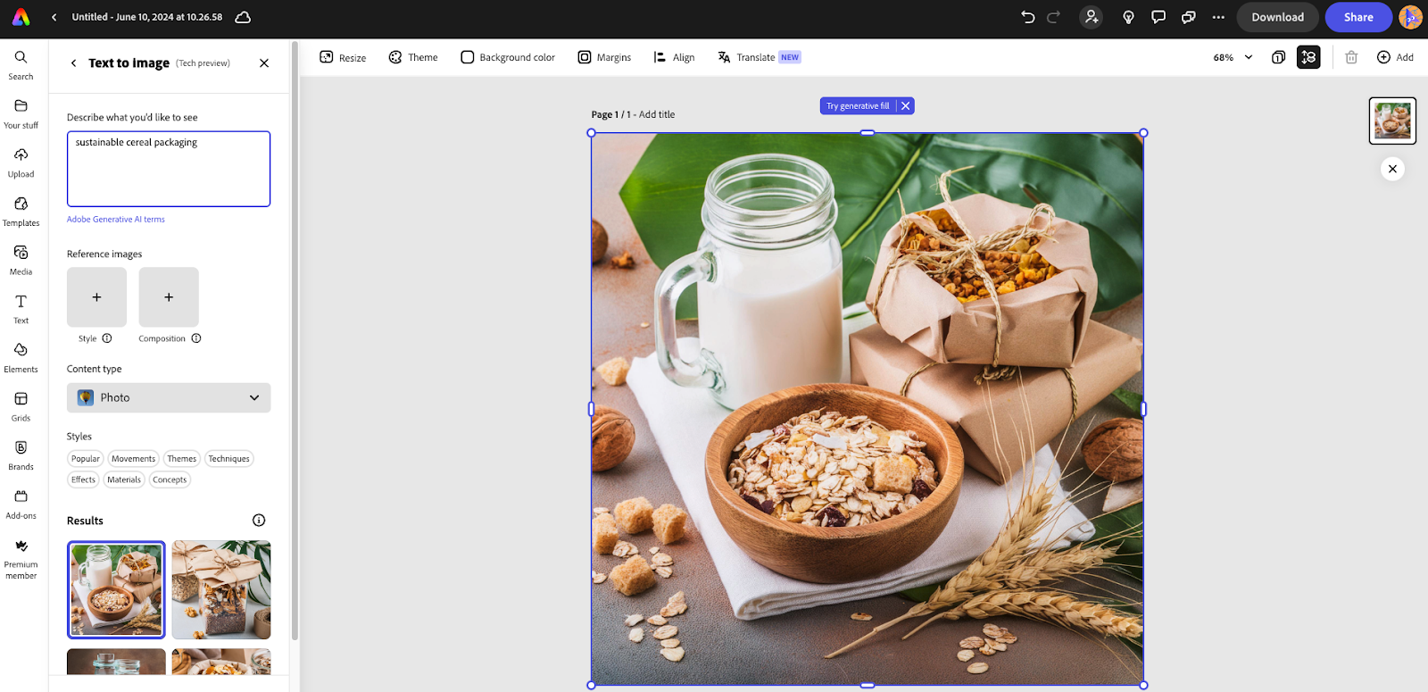The image size is (1428, 692).
Task: Select the Materials styles tab
Action: pos(124,479)
